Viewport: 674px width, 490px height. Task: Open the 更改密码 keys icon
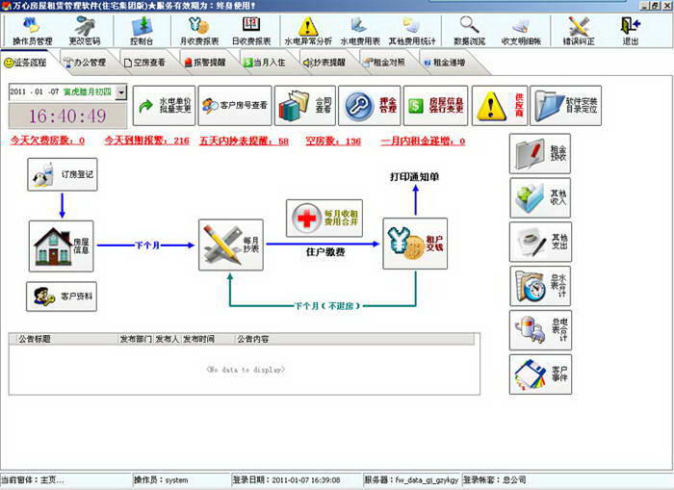pos(85,31)
